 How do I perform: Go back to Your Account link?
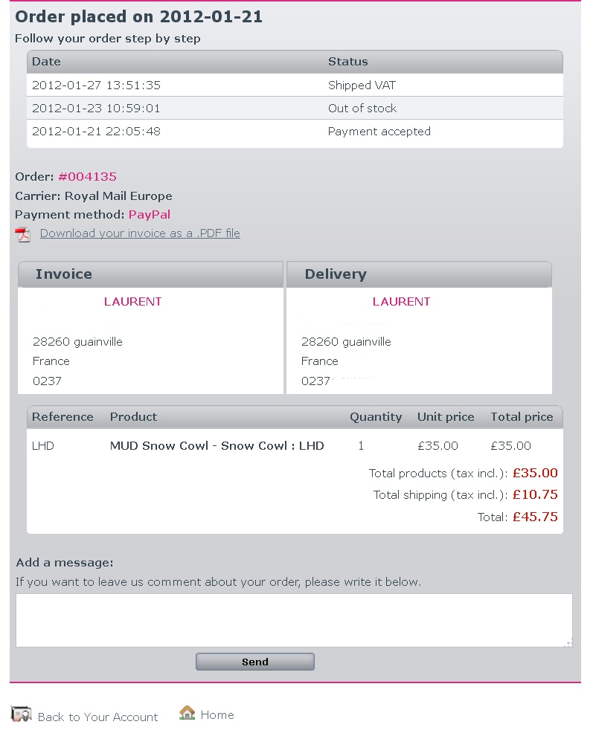click(x=97, y=717)
